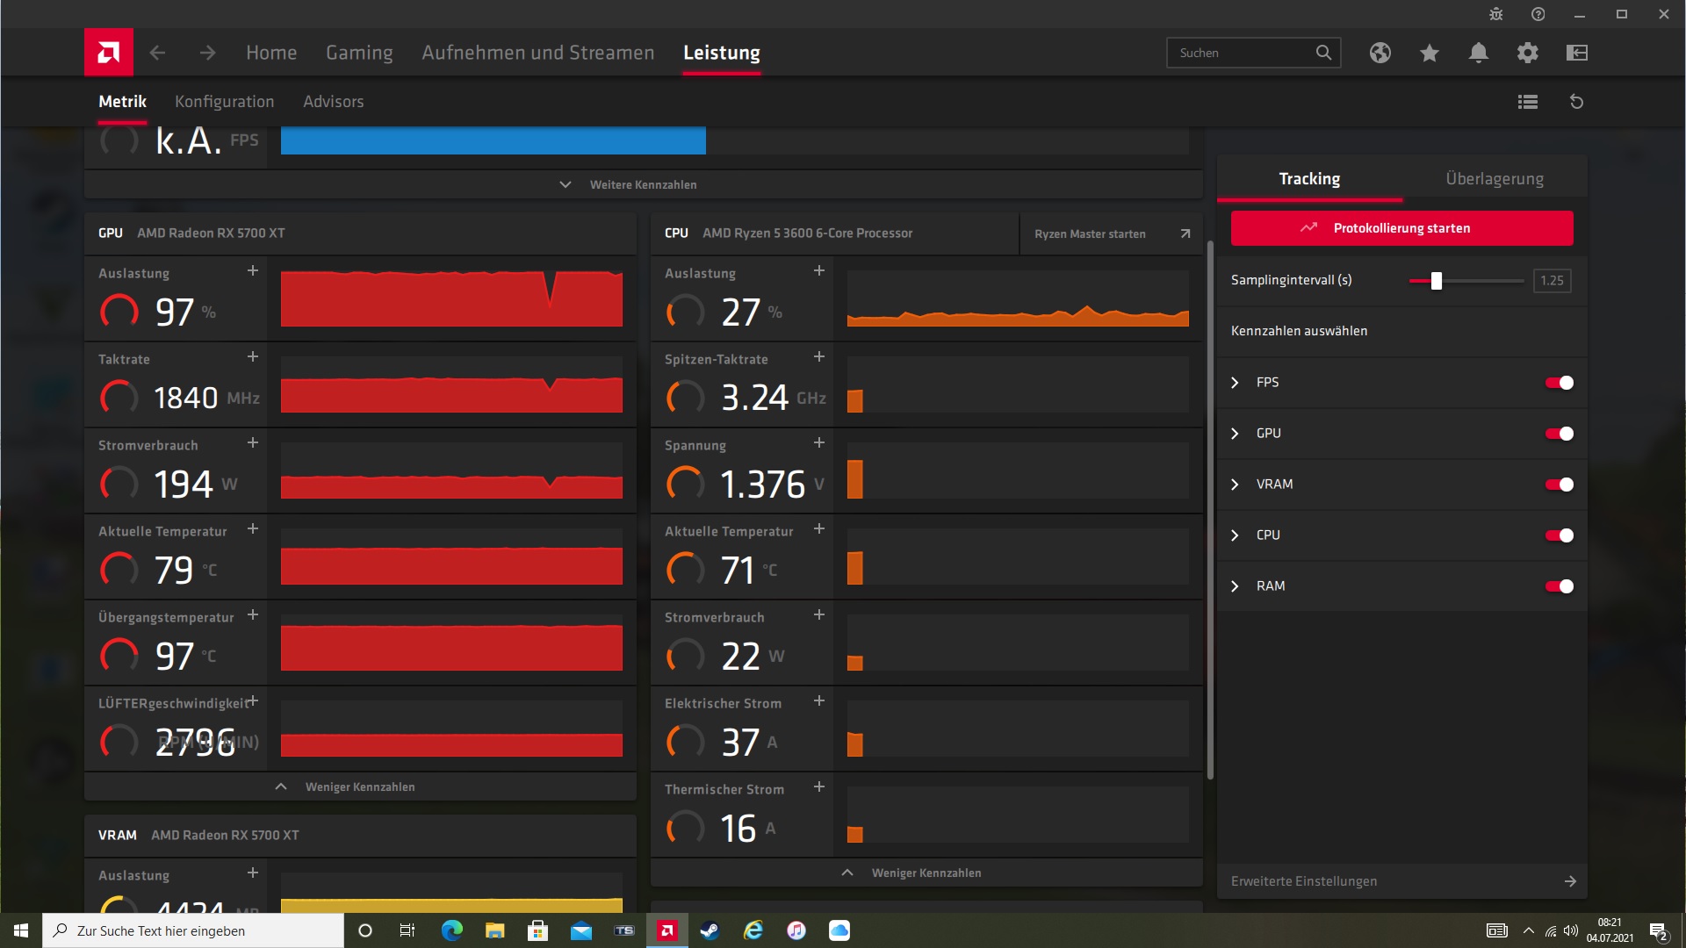This screenshot has width=1686, height=948.
Task: Expand the GPU metrics chevron
Action: click(x=1235, y=434)
